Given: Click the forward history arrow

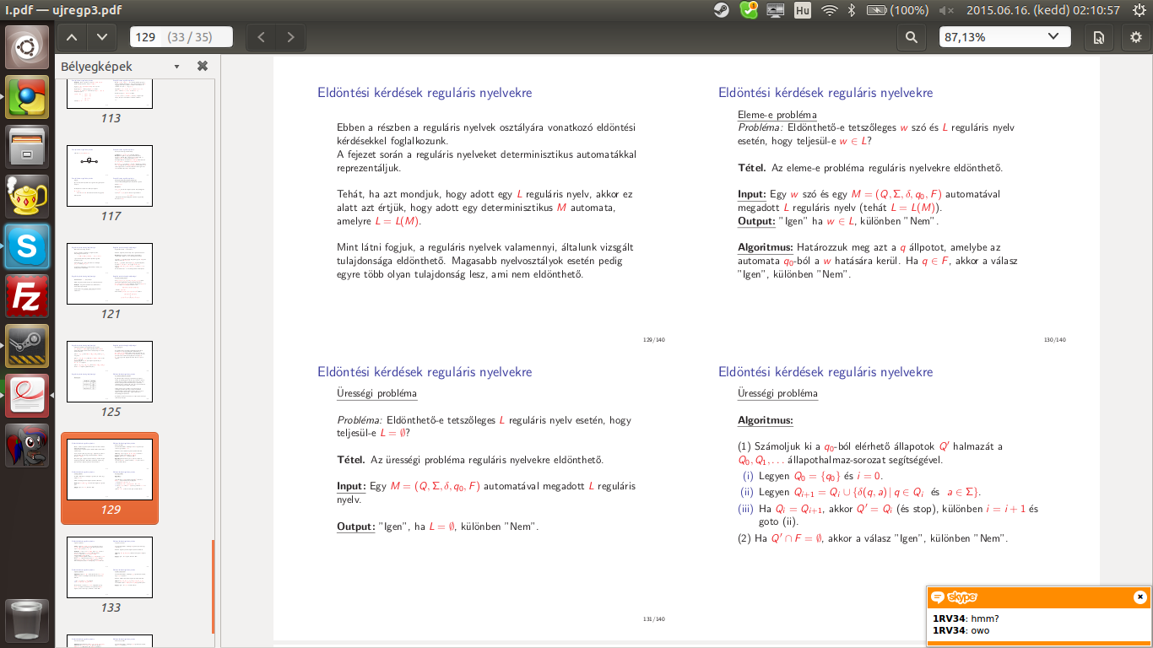Looking at the screenshot, I should 291,37.
